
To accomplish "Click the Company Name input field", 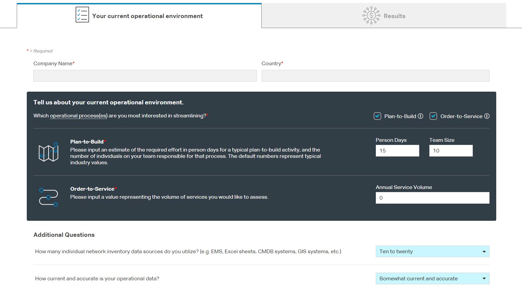I will click(x=145, y=76).
